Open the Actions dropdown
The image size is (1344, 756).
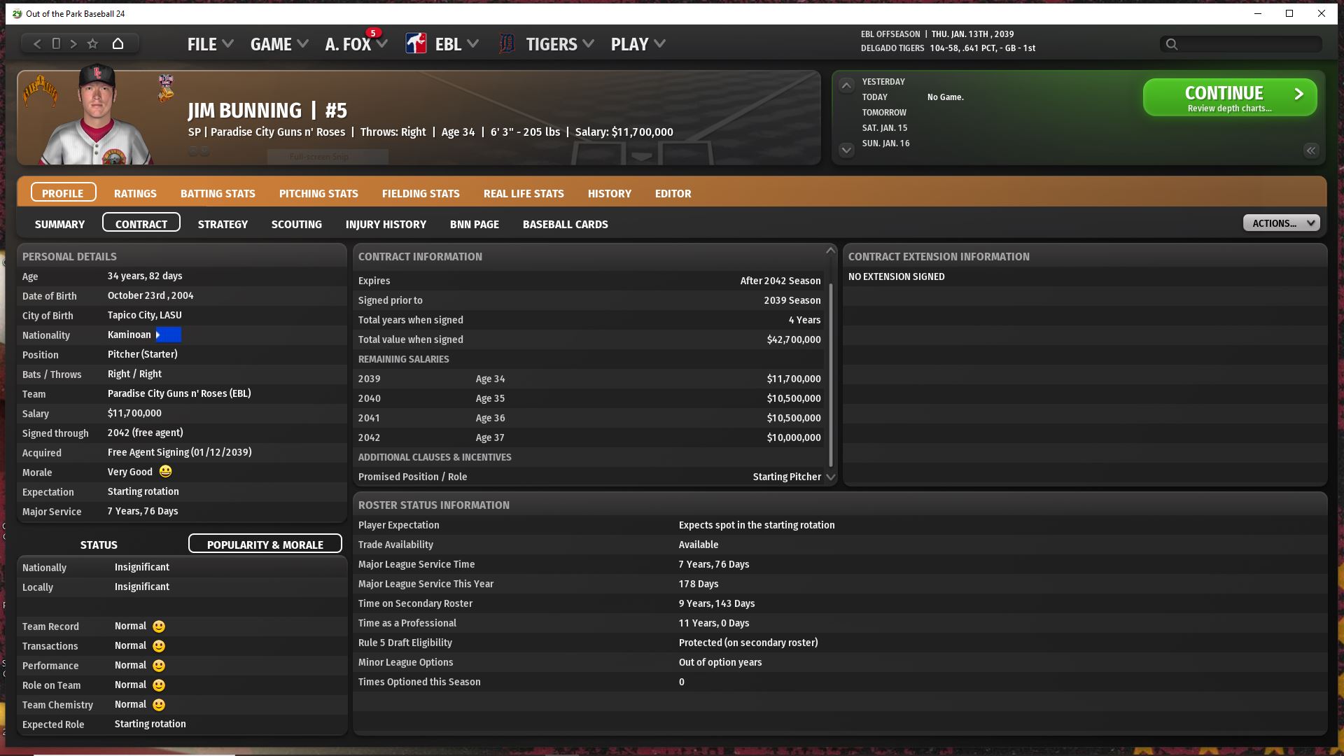(1281, 223)
